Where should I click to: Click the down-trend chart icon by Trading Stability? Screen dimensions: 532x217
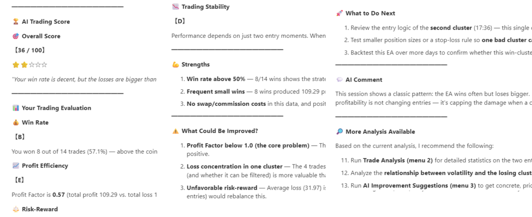(176, 7)
